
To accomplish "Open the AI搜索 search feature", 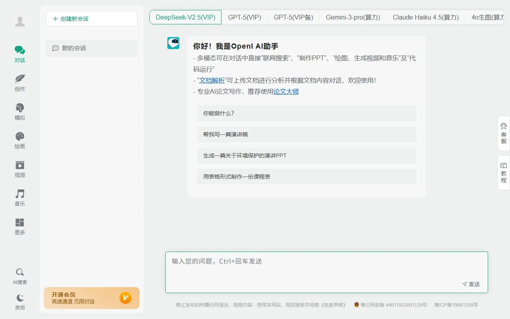I will point(20,276).
